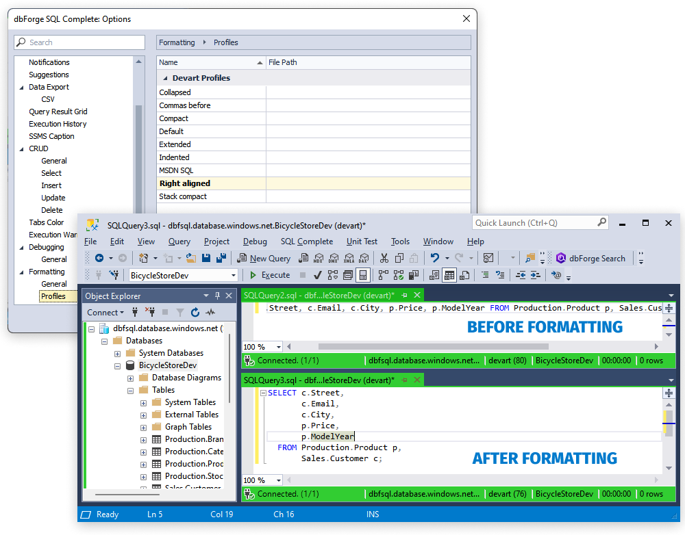Open the SQL Complete menu

point(307,242)
